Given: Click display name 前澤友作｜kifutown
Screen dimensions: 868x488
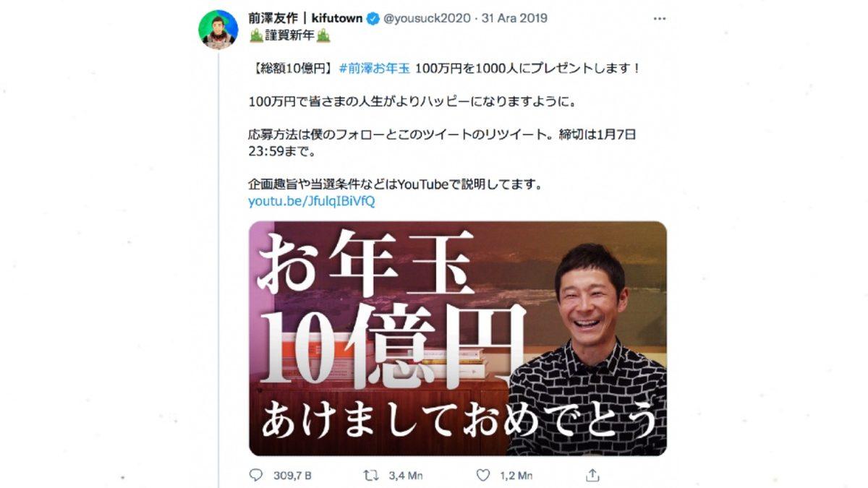Looking at the screenshot, I should [x=305, y=18].
